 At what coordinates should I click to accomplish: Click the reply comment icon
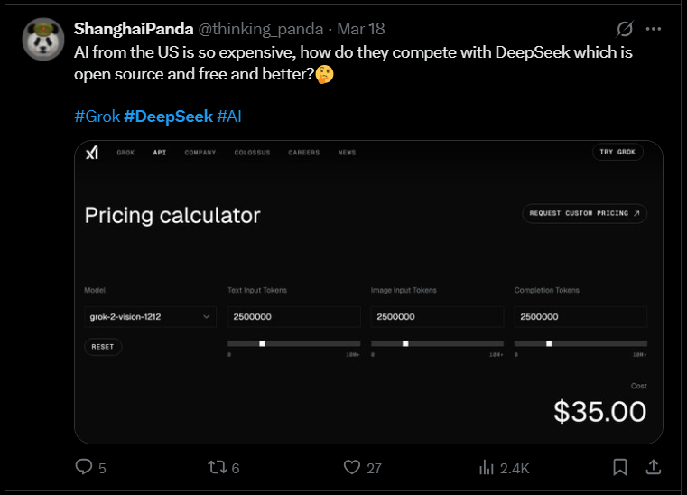tap(84, 467)
